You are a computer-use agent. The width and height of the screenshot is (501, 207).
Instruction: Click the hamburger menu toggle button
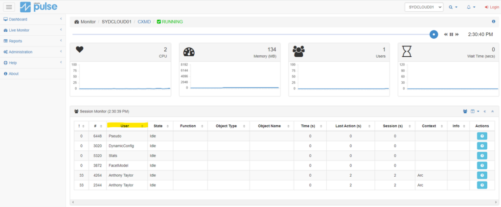pyautogui.click(x=9, y=7)
